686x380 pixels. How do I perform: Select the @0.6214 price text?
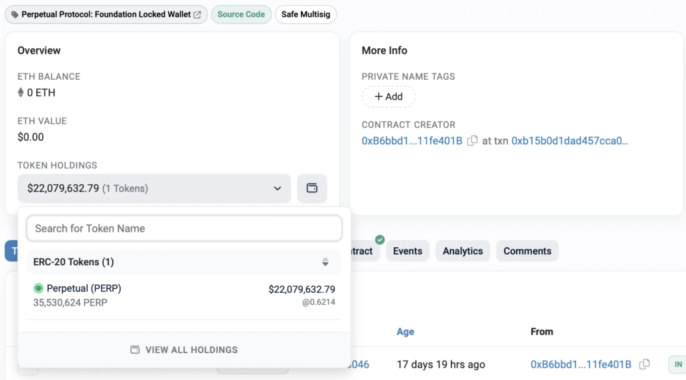[x=318, y=302]
